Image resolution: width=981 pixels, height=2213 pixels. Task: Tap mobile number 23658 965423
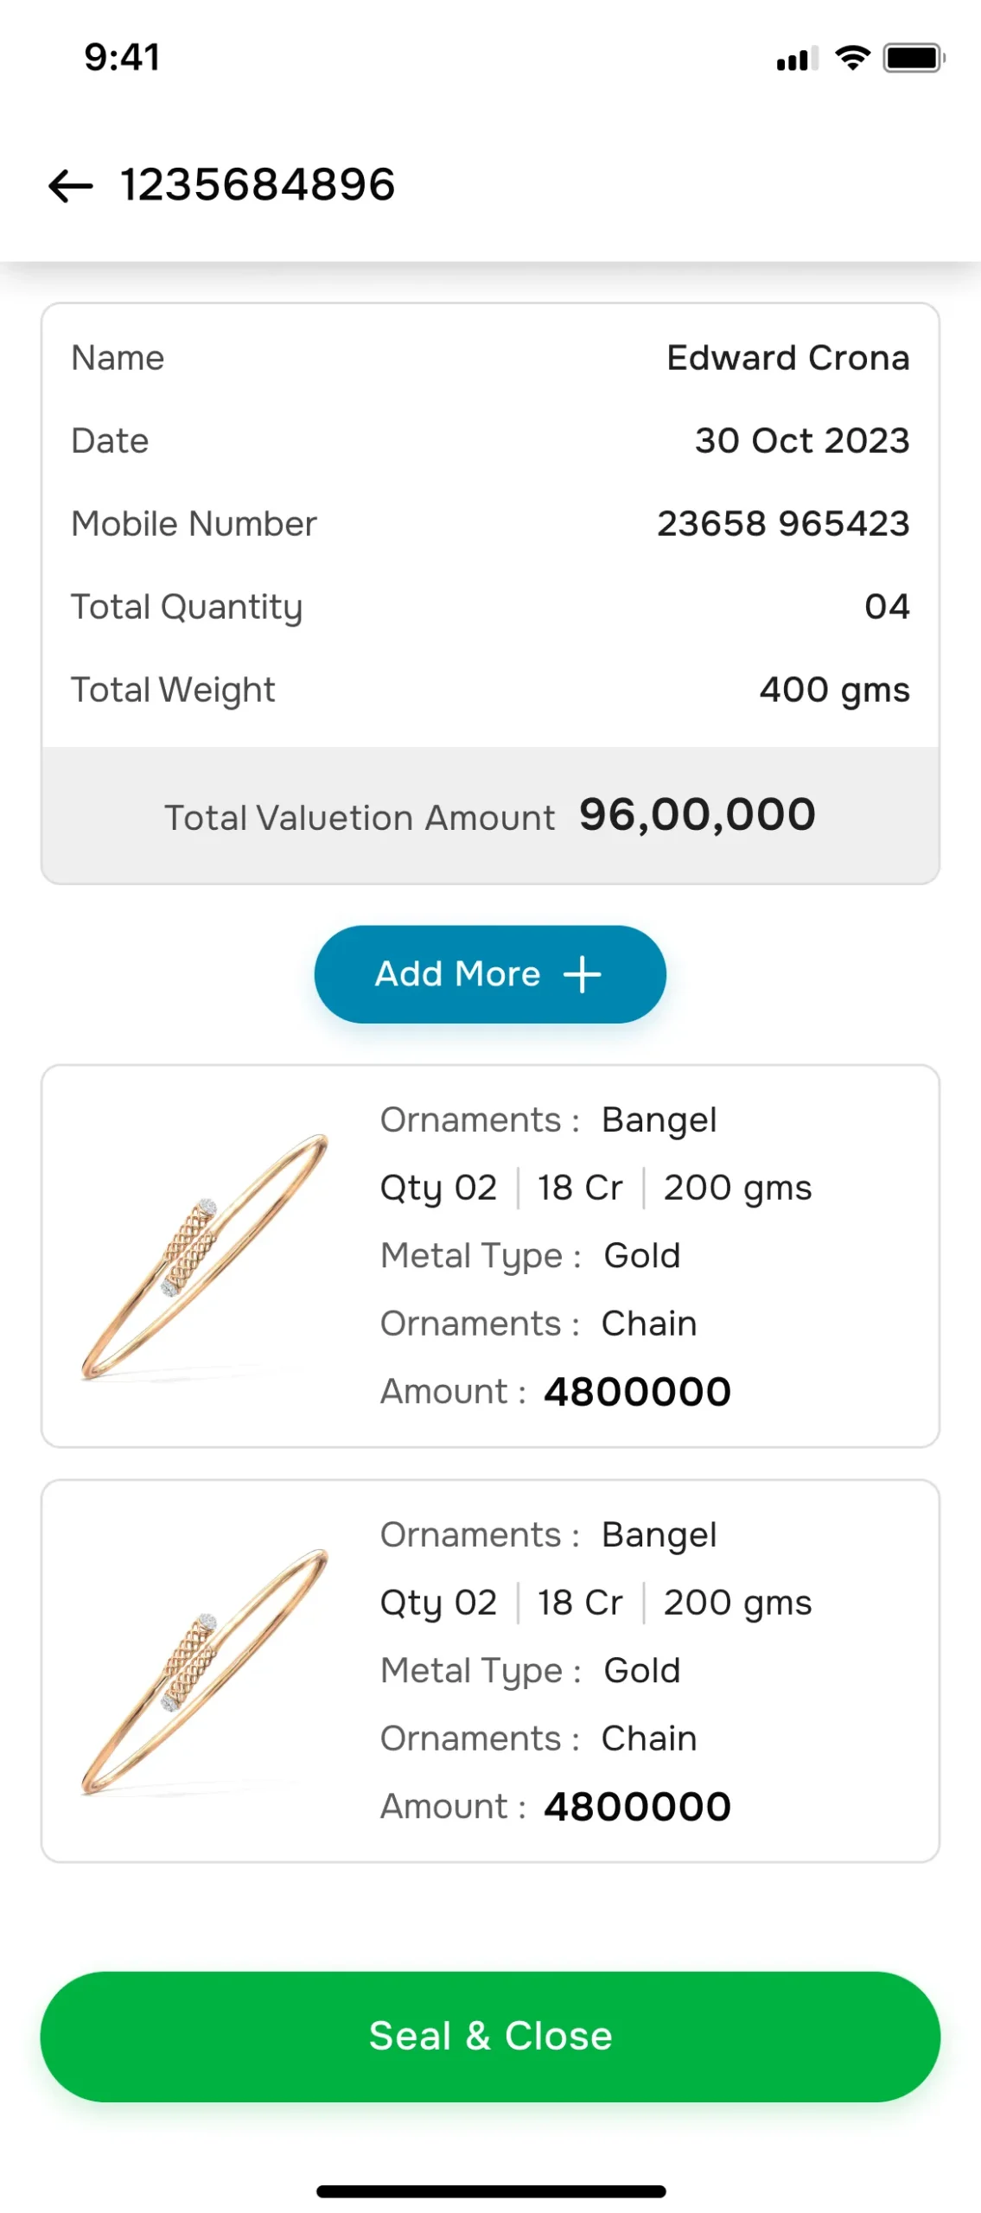(x=782, y=524)
